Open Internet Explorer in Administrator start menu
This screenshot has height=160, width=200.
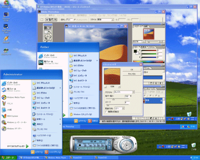(11, 83)
